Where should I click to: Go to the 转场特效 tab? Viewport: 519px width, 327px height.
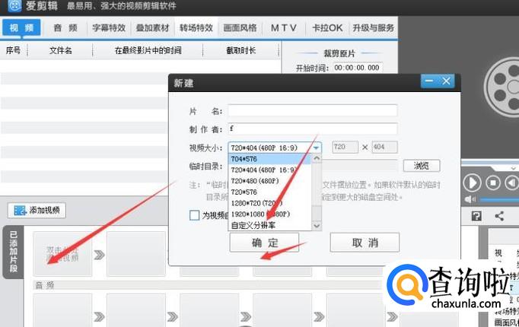pyautogui.click(x=196, y=28)
